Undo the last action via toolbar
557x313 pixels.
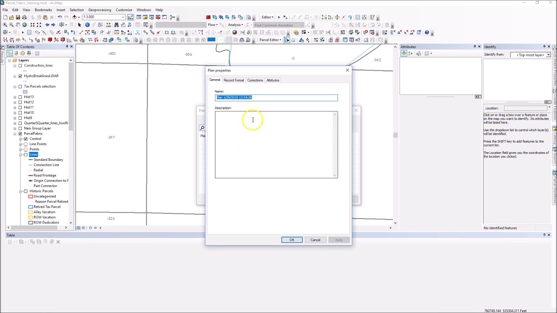[x=60, y=17]
